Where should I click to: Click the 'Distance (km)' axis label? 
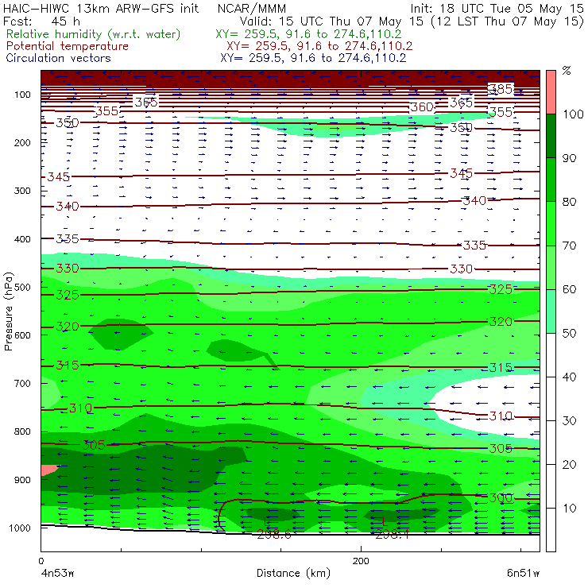pyautogui.click(x=294, y=573)
